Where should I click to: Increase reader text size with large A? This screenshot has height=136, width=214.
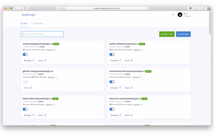[61, 8]
